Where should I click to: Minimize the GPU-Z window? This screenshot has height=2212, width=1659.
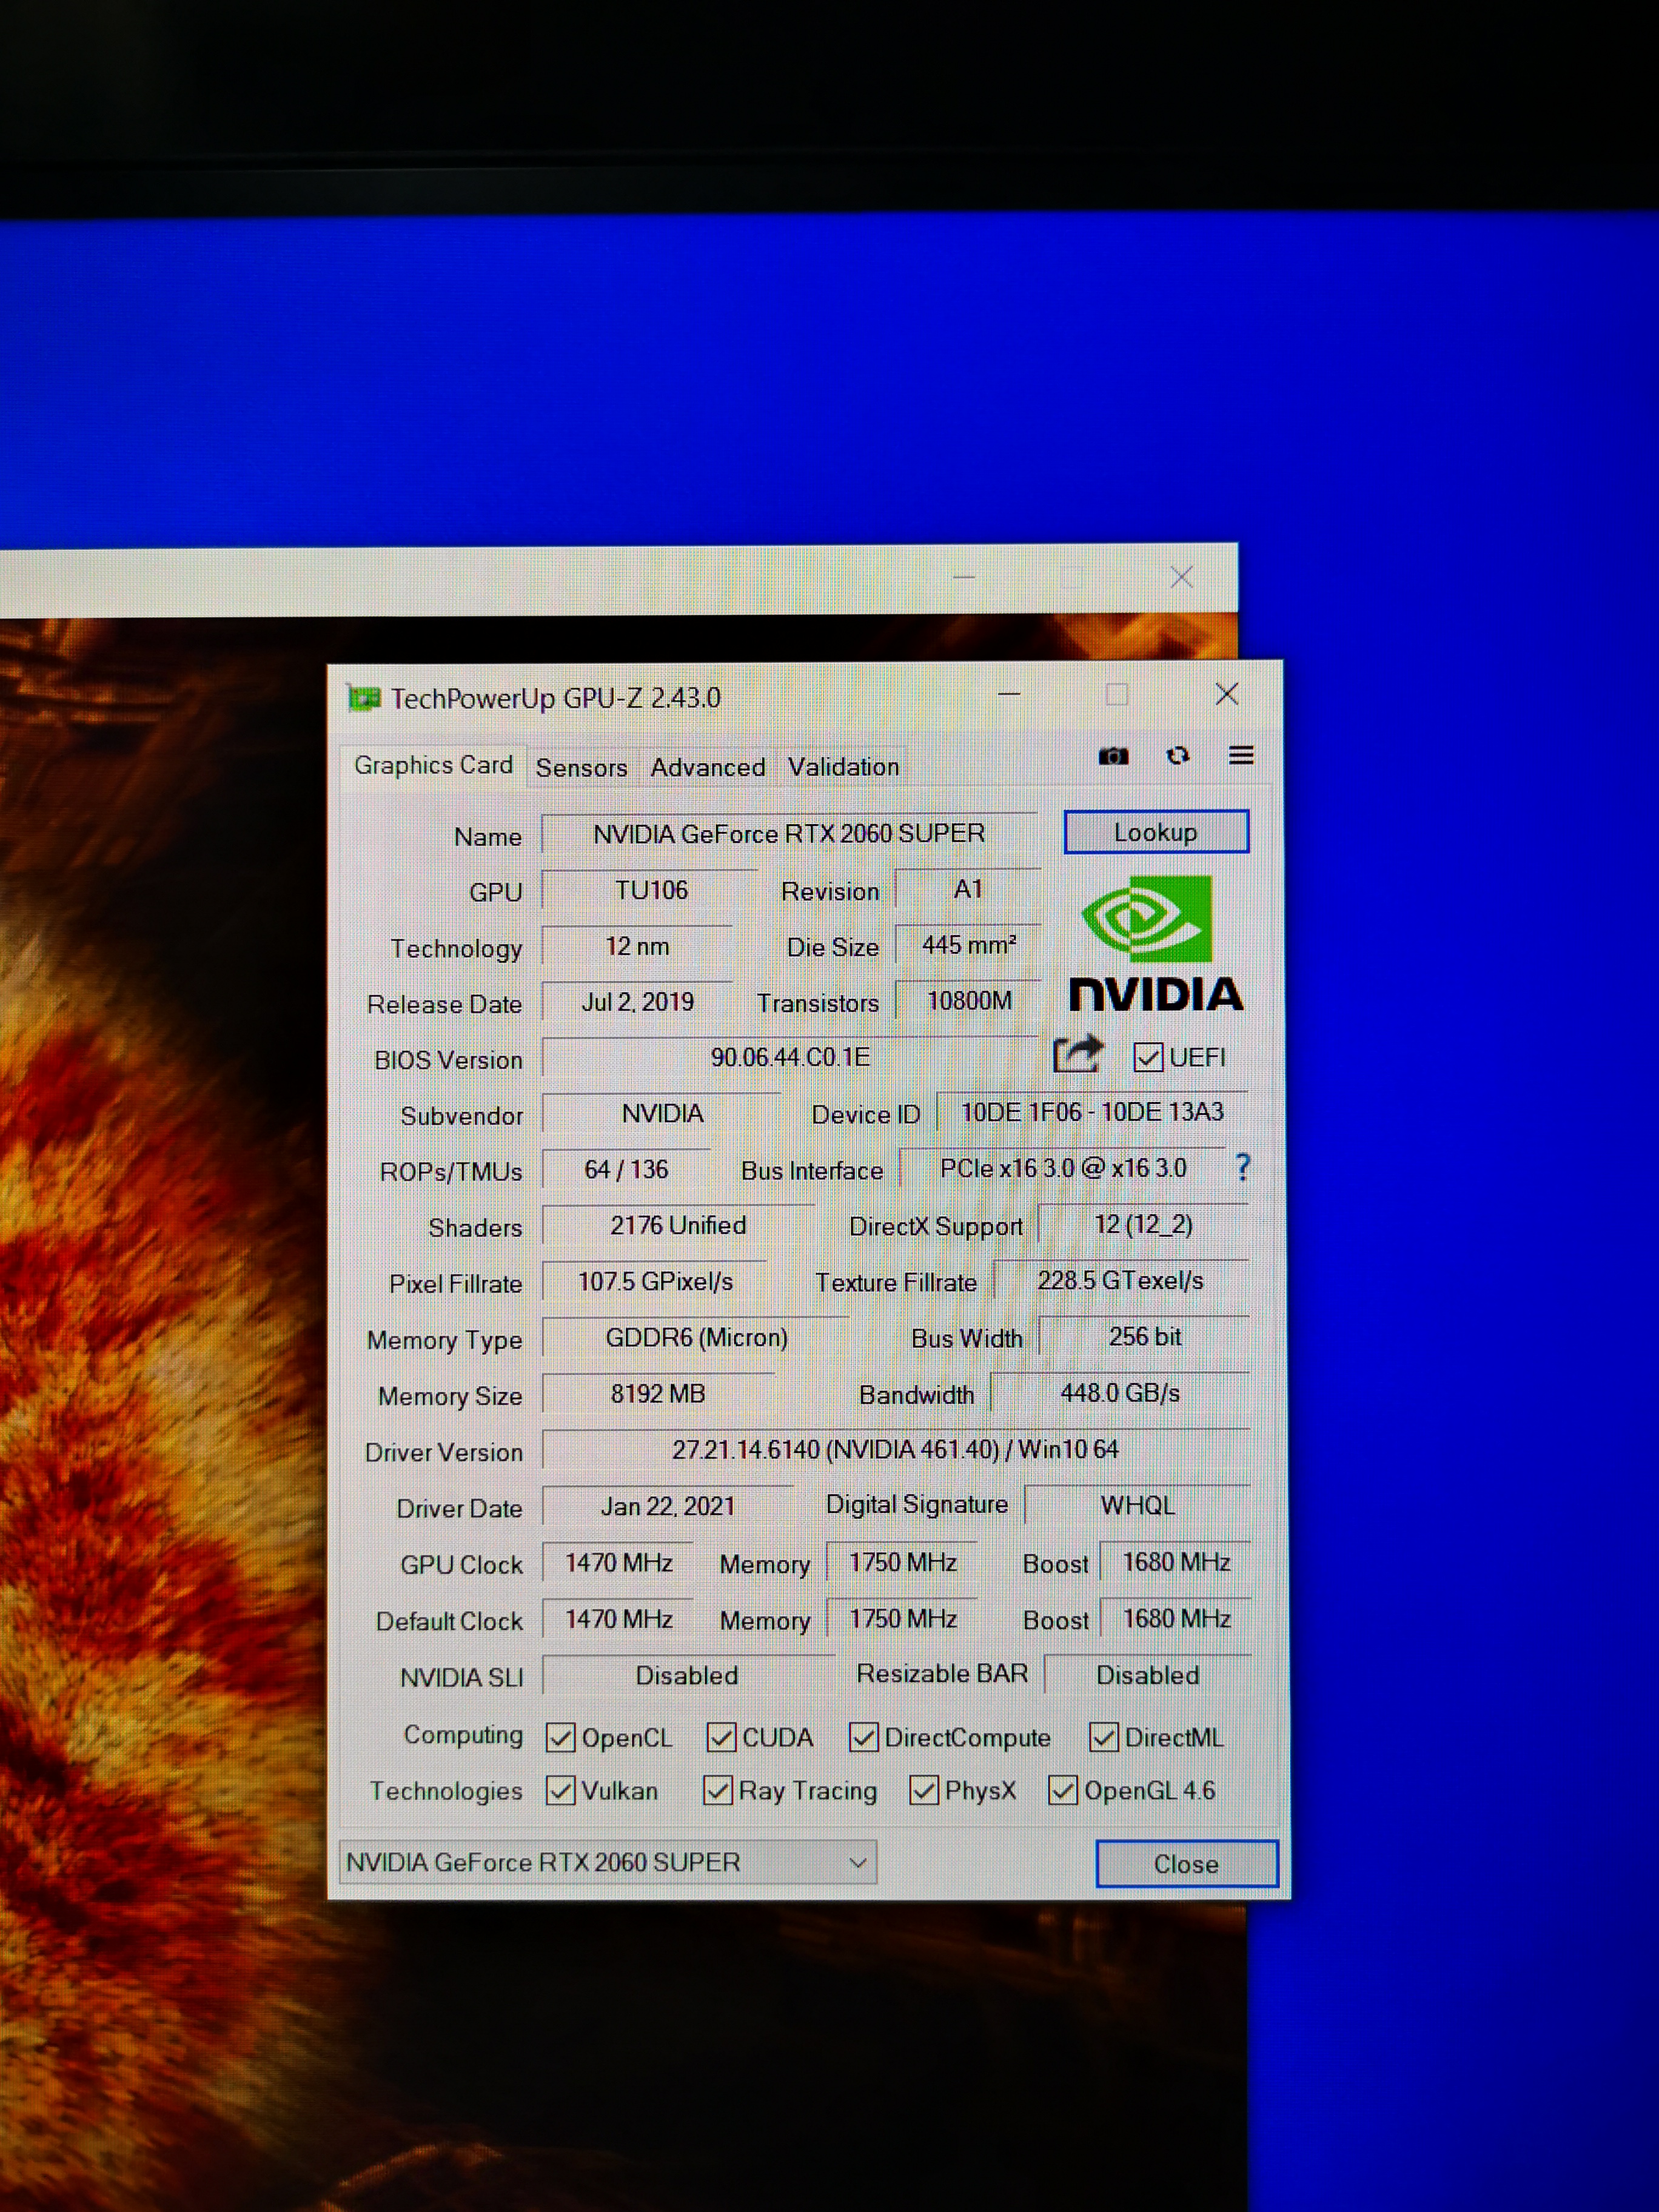pyautogui.click(x=1009, y=695)
